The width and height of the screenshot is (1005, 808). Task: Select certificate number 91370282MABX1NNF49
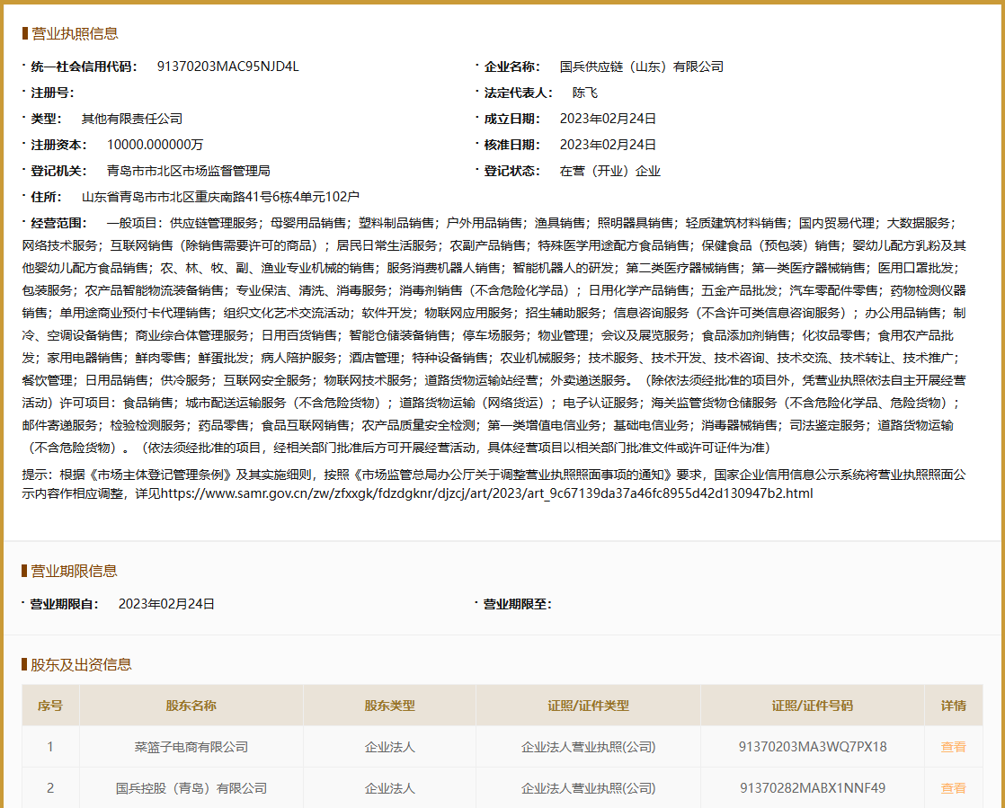(x=813, y=788)
